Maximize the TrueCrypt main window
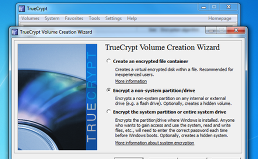 pos(214,7)
